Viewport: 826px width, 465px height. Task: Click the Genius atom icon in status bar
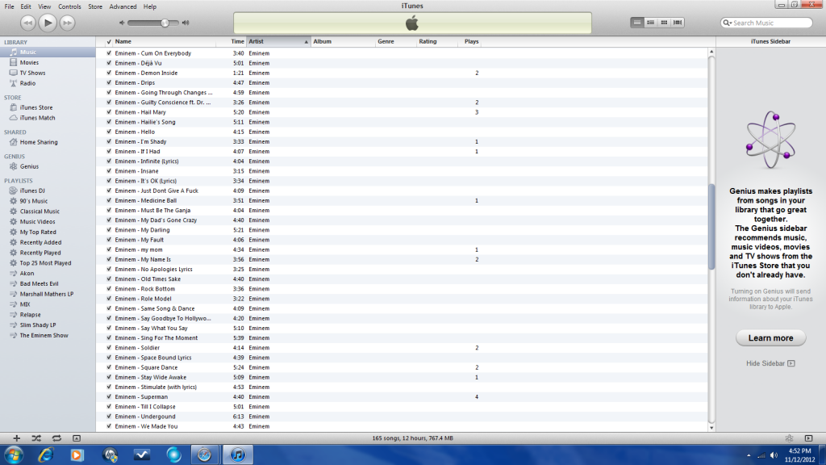click(789, 438)
